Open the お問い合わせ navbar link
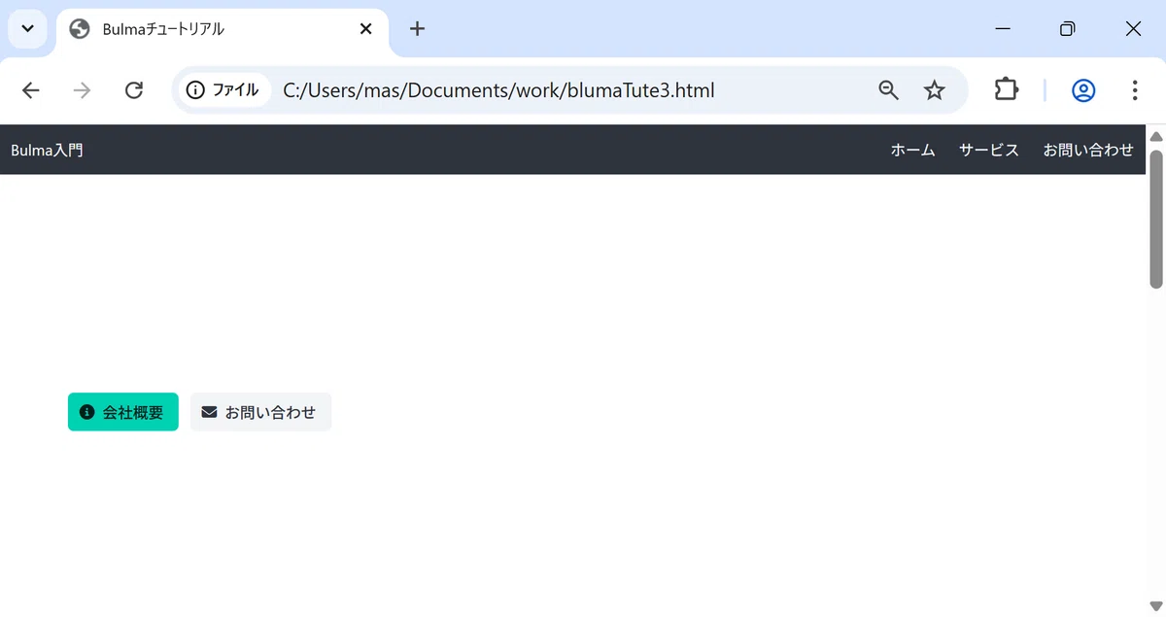This screenshot has height=617, width=1166. pyautogui.click(x=1088, y=150)
